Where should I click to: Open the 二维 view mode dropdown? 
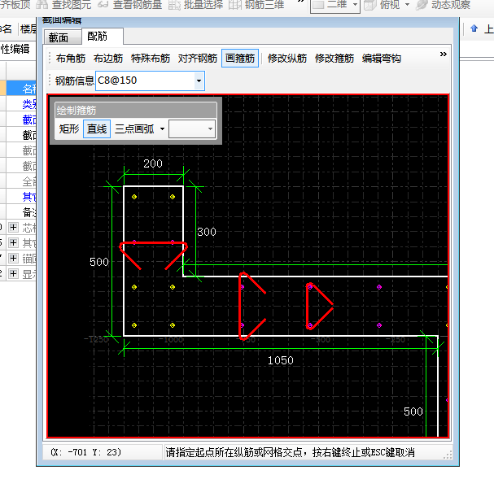[356, 5]
